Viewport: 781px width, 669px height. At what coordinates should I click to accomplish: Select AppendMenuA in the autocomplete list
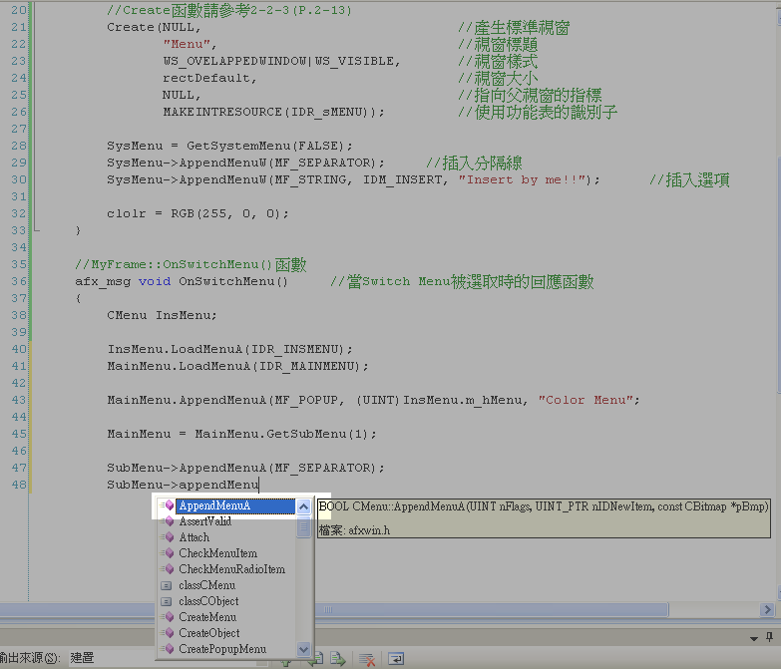click(235, 505)
